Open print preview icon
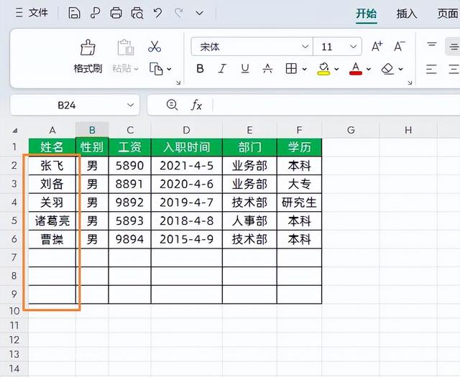 (137, 13)
